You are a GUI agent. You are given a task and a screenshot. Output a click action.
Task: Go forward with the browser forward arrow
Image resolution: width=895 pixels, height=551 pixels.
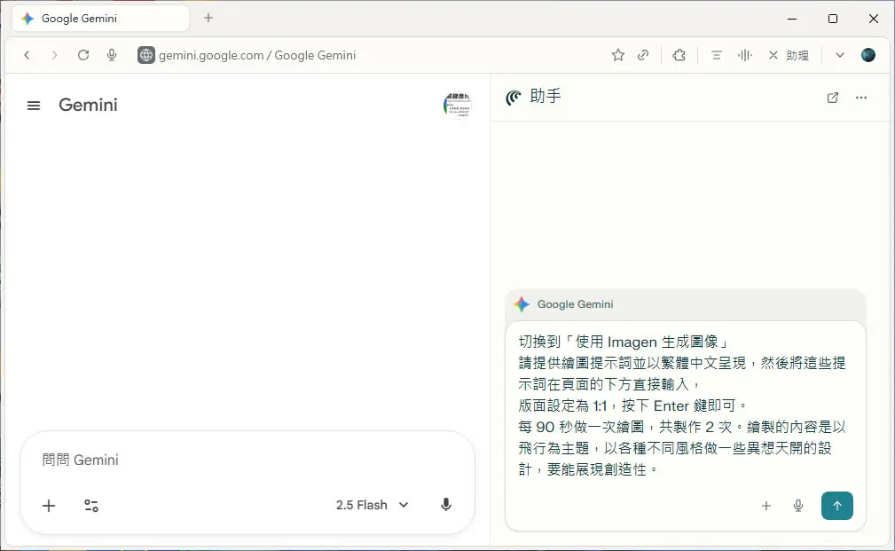point(54,55)
